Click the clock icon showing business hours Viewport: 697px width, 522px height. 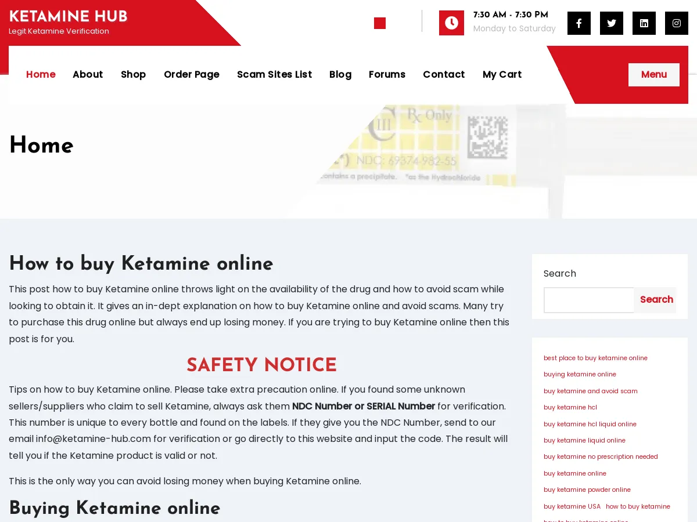[451, 23]
